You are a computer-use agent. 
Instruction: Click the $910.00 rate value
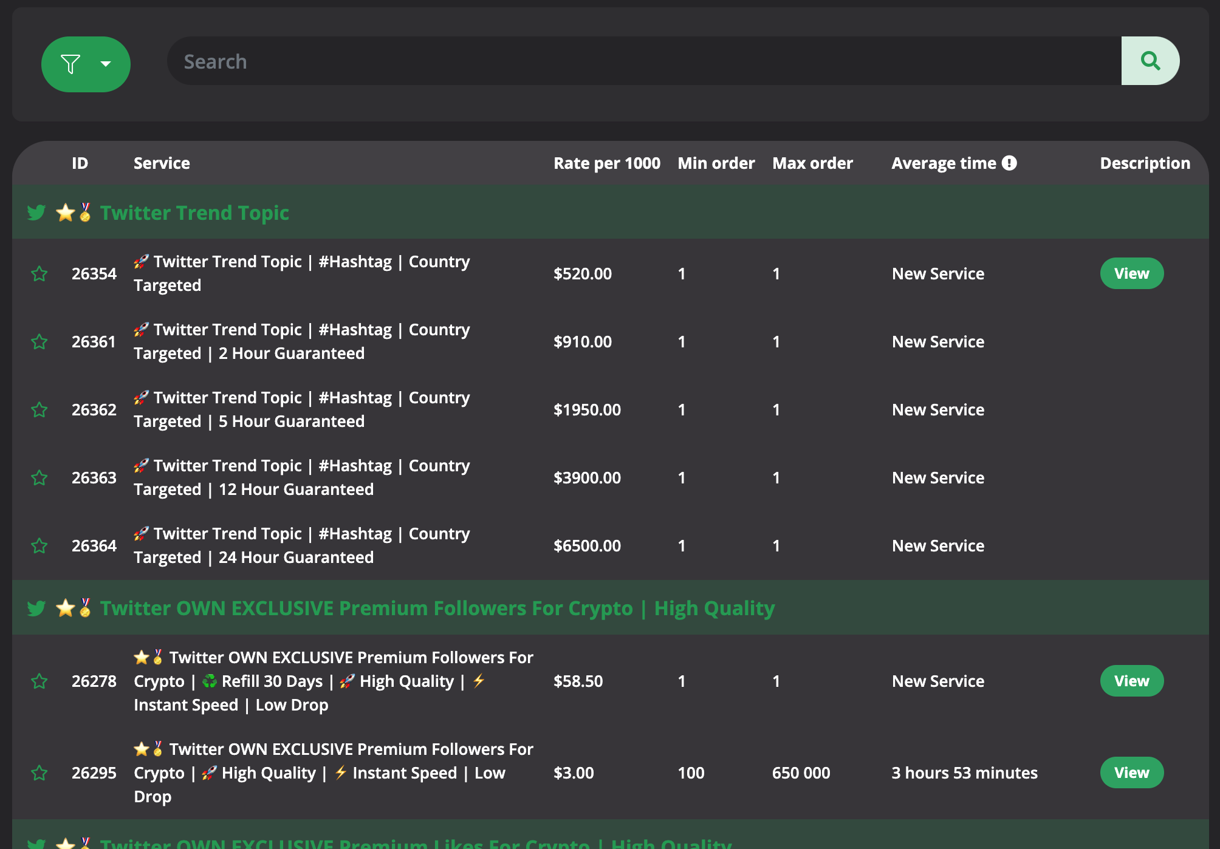pos(582,342)
